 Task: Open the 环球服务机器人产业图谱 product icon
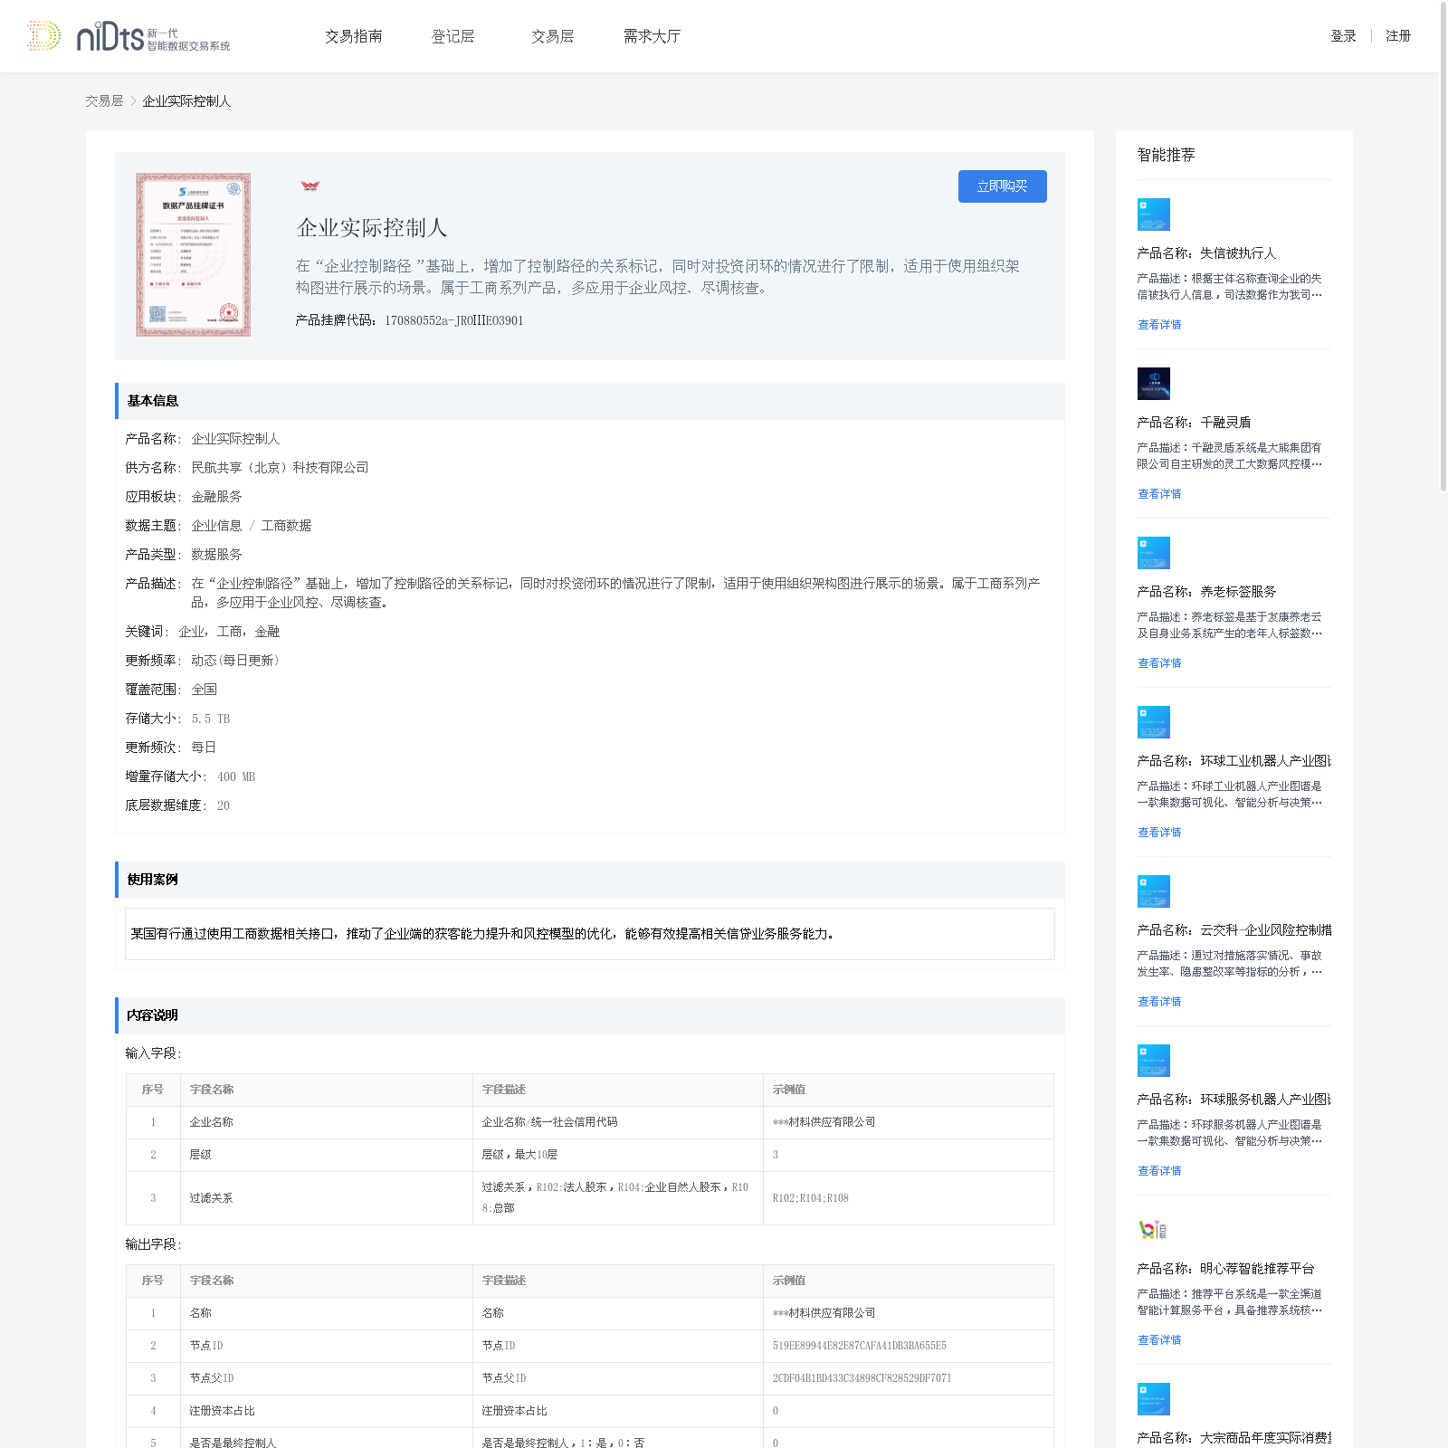1153,1061
